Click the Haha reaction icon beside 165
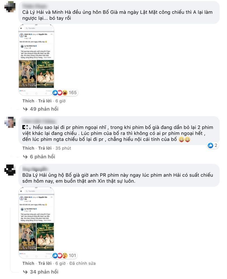 65,93
